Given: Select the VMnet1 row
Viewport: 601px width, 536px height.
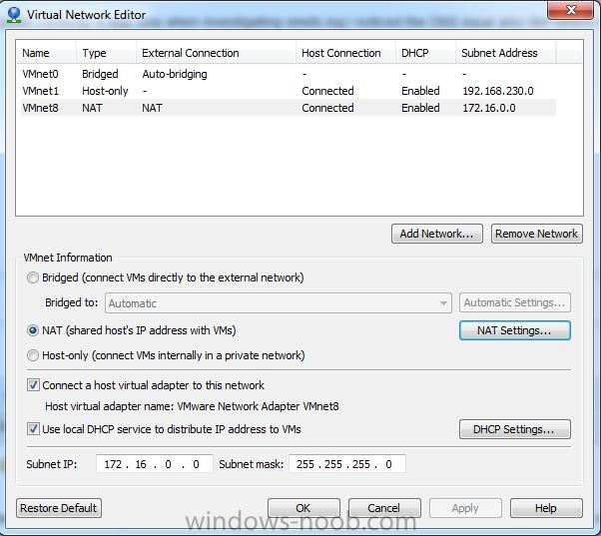Looking at the screenshot, I should (289, 91).
